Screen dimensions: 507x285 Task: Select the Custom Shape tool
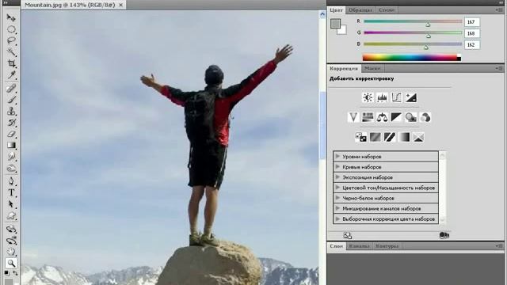click(11, 215)
